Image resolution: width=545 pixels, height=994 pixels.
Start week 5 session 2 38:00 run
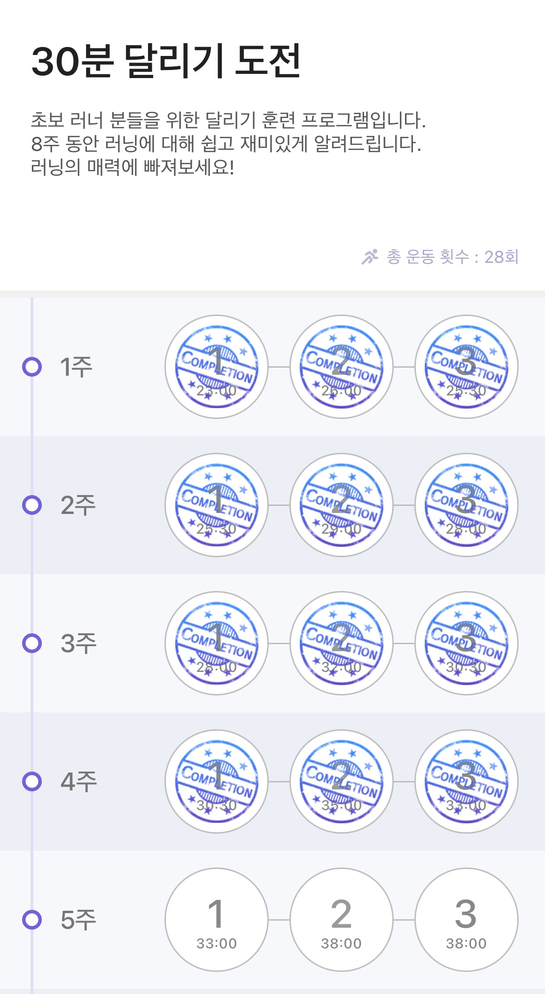[x=342, y=920]
